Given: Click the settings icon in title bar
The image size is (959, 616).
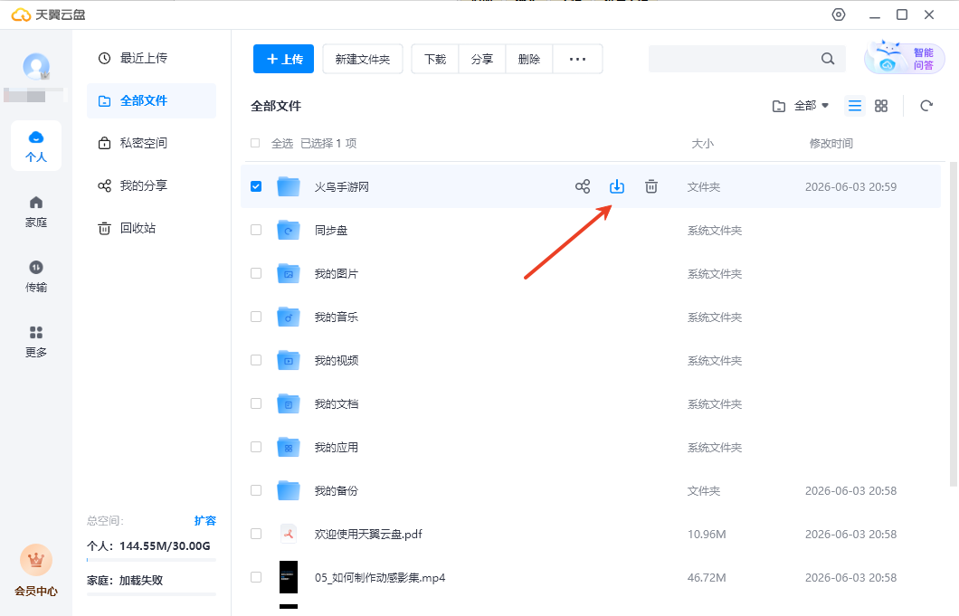Looking at the screenshot, I should pos(839,14).
